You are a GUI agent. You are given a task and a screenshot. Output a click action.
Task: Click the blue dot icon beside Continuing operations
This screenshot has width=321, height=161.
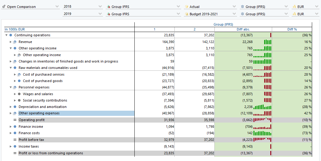(11, 35)
